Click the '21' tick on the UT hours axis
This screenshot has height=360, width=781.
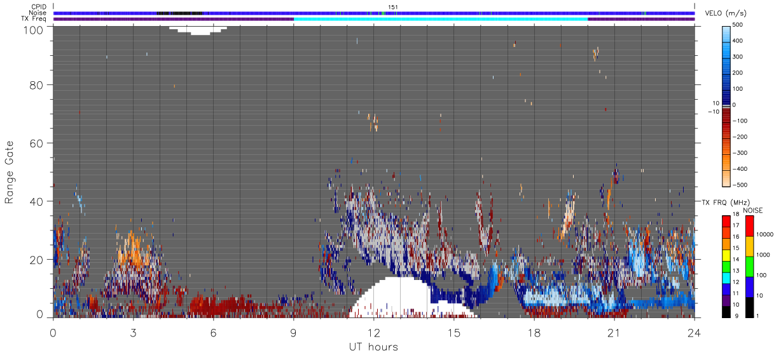[614, 333]
